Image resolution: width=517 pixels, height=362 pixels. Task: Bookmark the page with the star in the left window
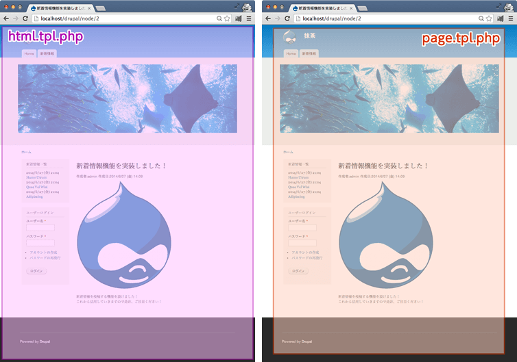pos(227,18)
